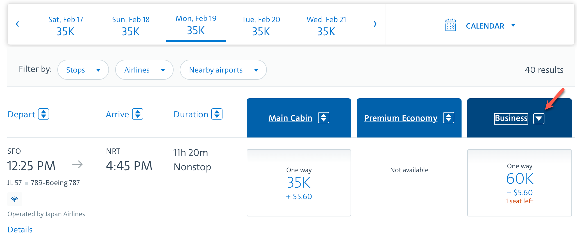577x238 pixels.
Task: Click the Wi-Fi icon on the JL 57 flight
Action: (15, 199)
